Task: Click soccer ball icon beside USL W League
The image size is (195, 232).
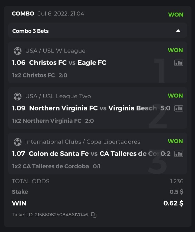Action: (17, 51)
